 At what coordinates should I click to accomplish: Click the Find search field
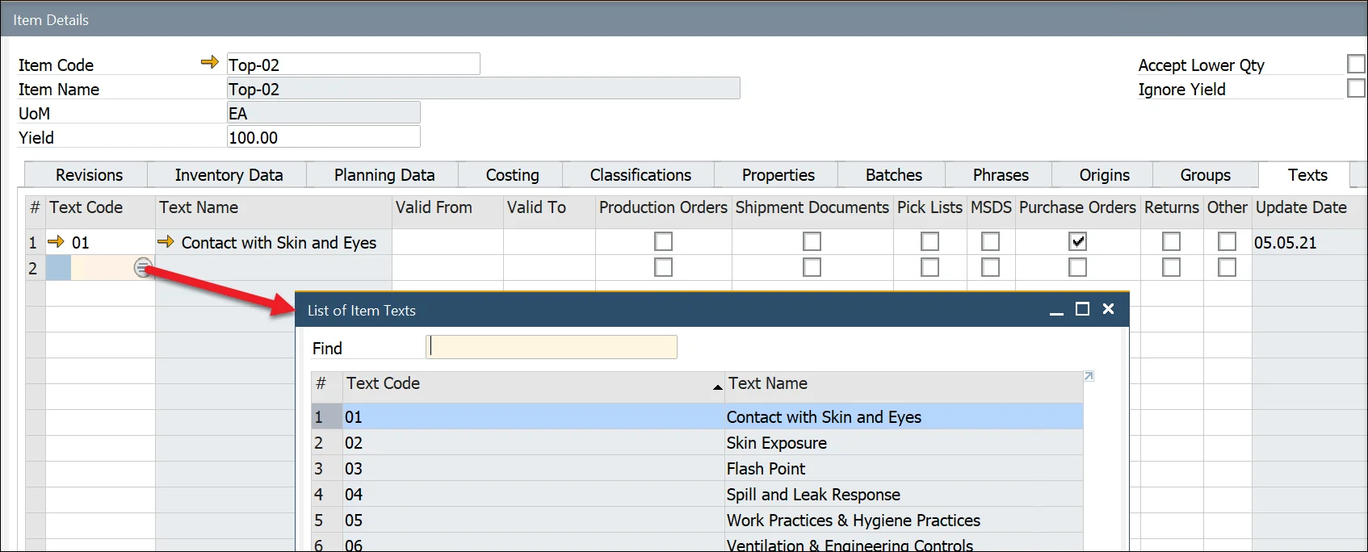[552, 347]
